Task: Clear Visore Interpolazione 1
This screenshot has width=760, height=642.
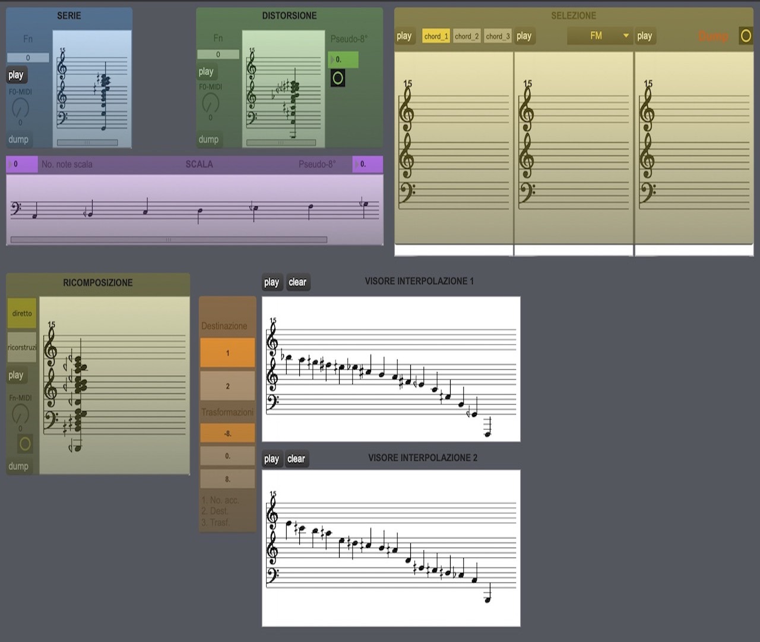Action: click(x=297, y=282)
